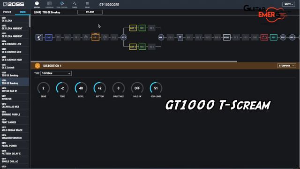Select patch U006 GE X-CRUNCH HIGH

click(15, 58)
